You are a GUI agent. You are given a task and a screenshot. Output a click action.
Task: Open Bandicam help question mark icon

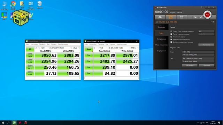(x=201, y=7)
